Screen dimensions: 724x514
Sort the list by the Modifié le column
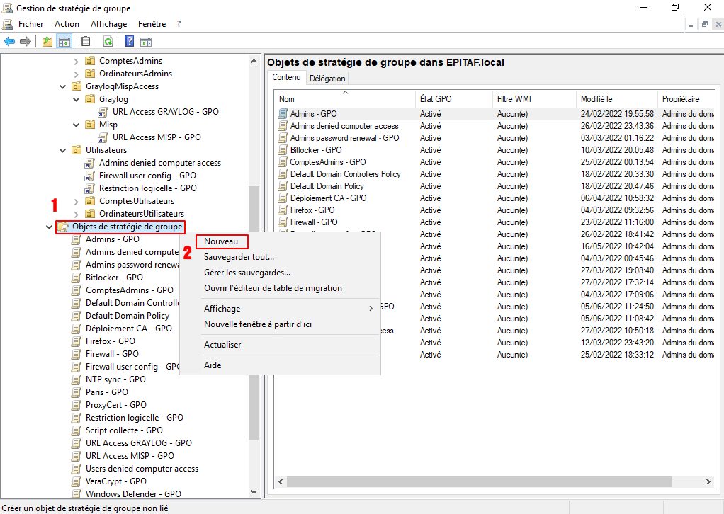click(596, 99)
